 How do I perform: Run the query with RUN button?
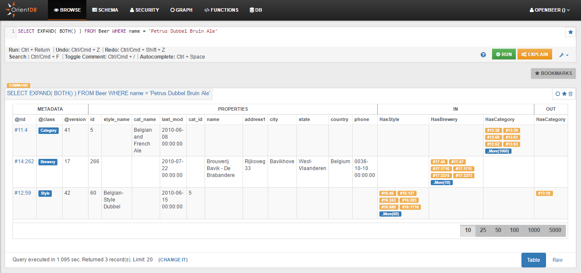click(504, 54)
